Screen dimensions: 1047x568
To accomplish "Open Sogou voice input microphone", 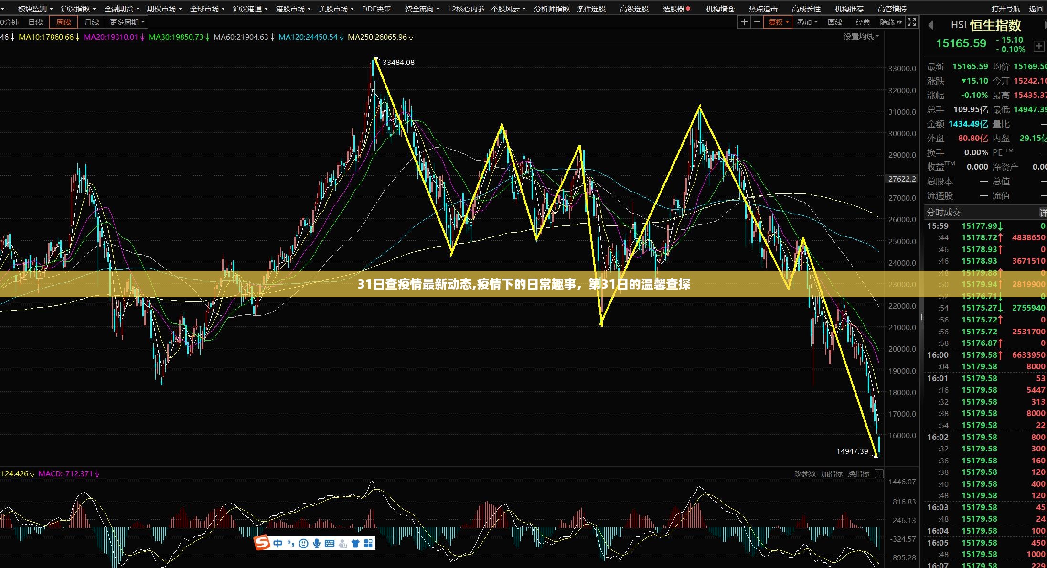I will point(316,543).
